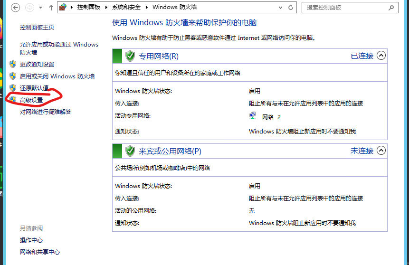
Task: Click the refresh button beside the address bar
Action: (291, 8)
